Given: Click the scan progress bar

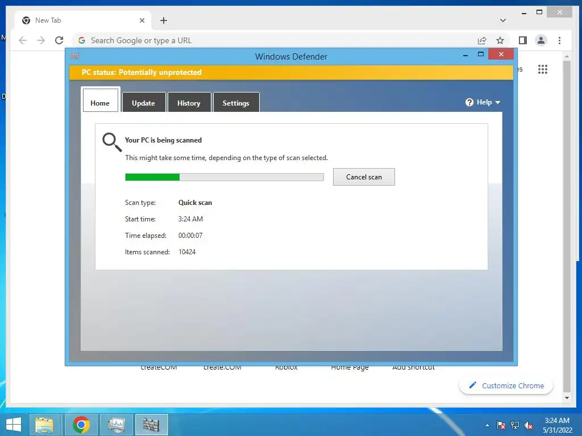Looking at the screenshot, I should pos(224,177).
